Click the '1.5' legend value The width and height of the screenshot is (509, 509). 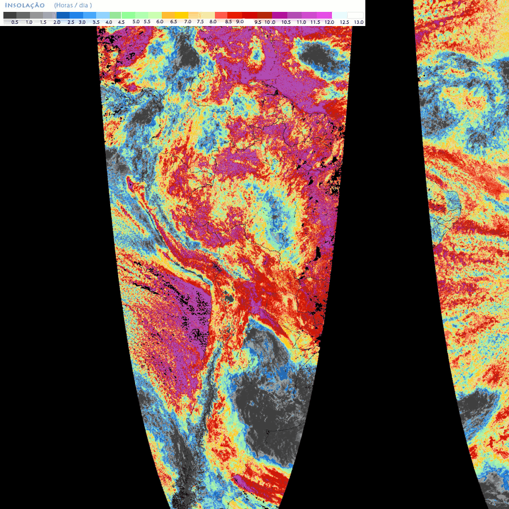(43, 22)
